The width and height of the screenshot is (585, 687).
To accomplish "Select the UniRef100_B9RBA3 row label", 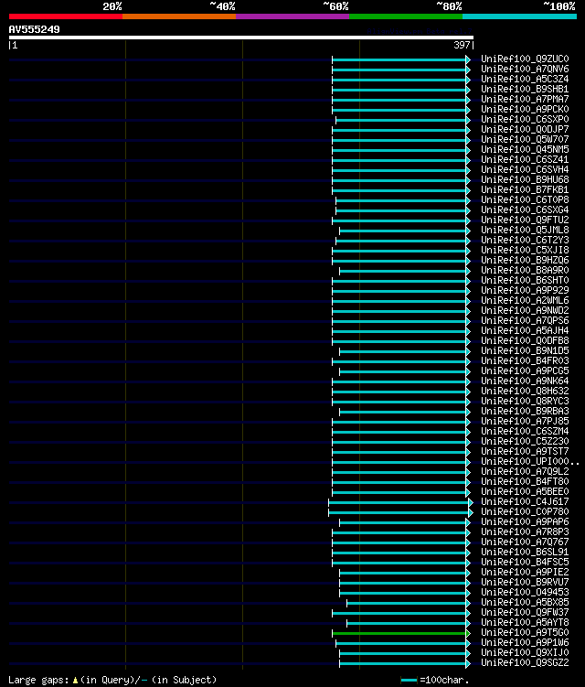I will point(525,412).
